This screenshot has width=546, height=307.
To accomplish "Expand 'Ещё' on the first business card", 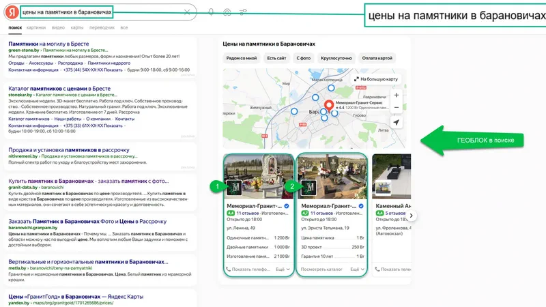I will coord(282,269).
